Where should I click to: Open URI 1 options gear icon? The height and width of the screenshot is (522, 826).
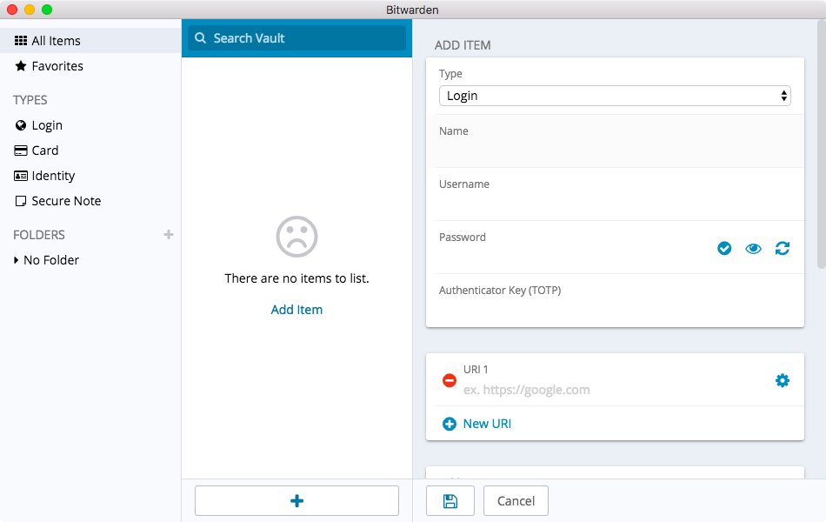pos(783,380)
